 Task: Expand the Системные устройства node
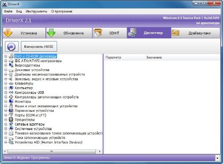pyautogui.click(x=6, y=129)
